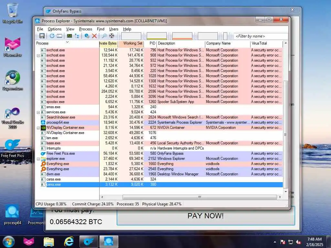
Task: Click the vertical scrollbar down arrow
Action: click(286, 192)
